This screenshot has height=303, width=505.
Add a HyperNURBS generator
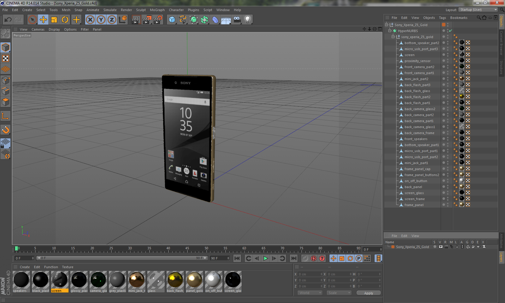[194, 20]
